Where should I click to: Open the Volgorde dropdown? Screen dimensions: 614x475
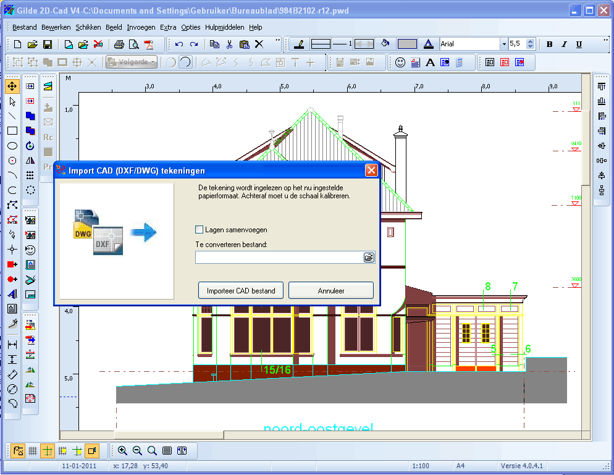(x=132, y=62)
